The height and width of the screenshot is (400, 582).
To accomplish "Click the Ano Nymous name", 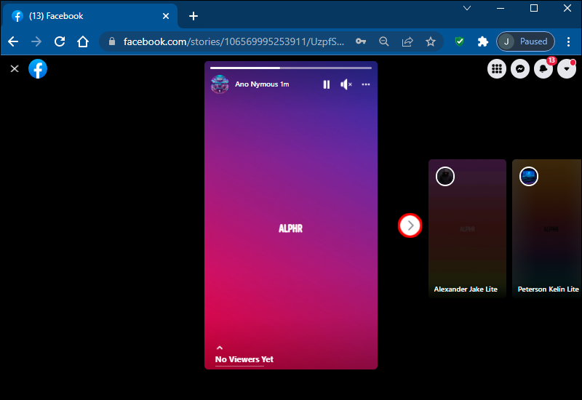I will (x=257, y=84).
